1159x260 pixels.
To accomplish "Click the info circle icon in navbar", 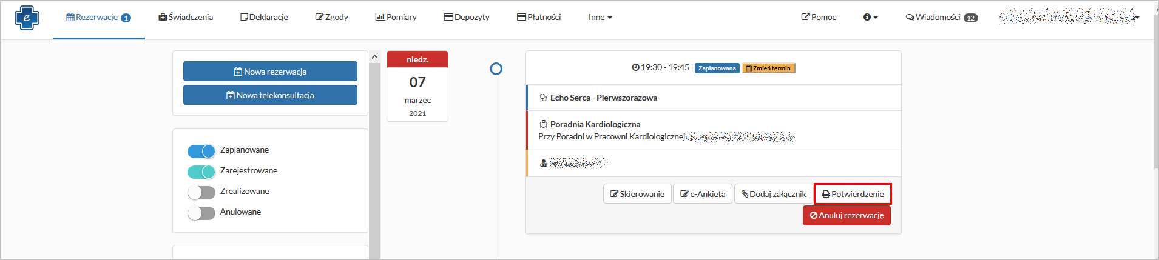I will pyautogui.click(x=867, y=17).
